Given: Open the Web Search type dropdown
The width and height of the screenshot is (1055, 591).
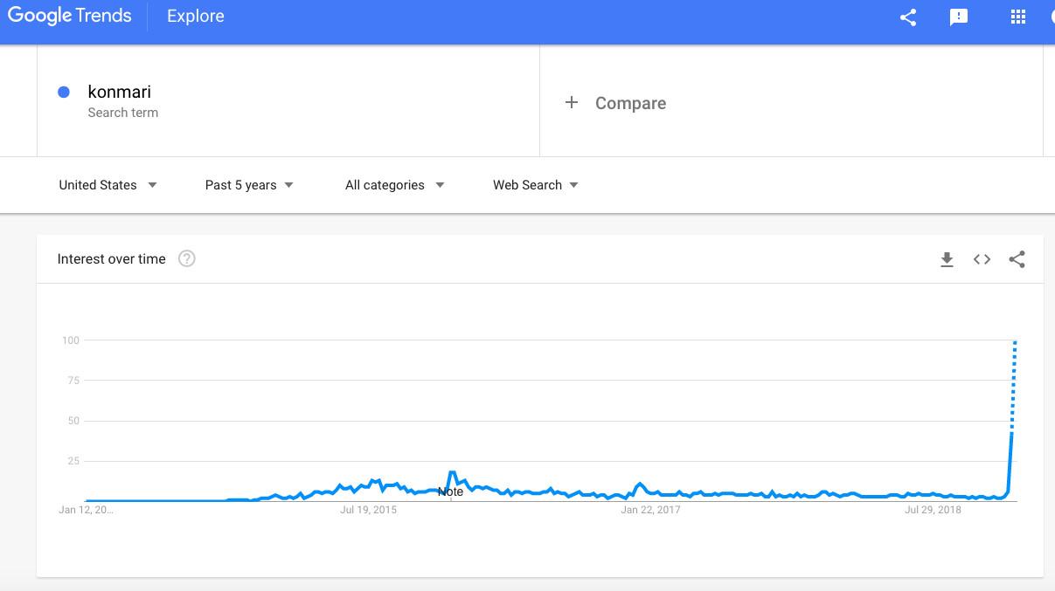Looking at the screenshot, I should [535, 185].
